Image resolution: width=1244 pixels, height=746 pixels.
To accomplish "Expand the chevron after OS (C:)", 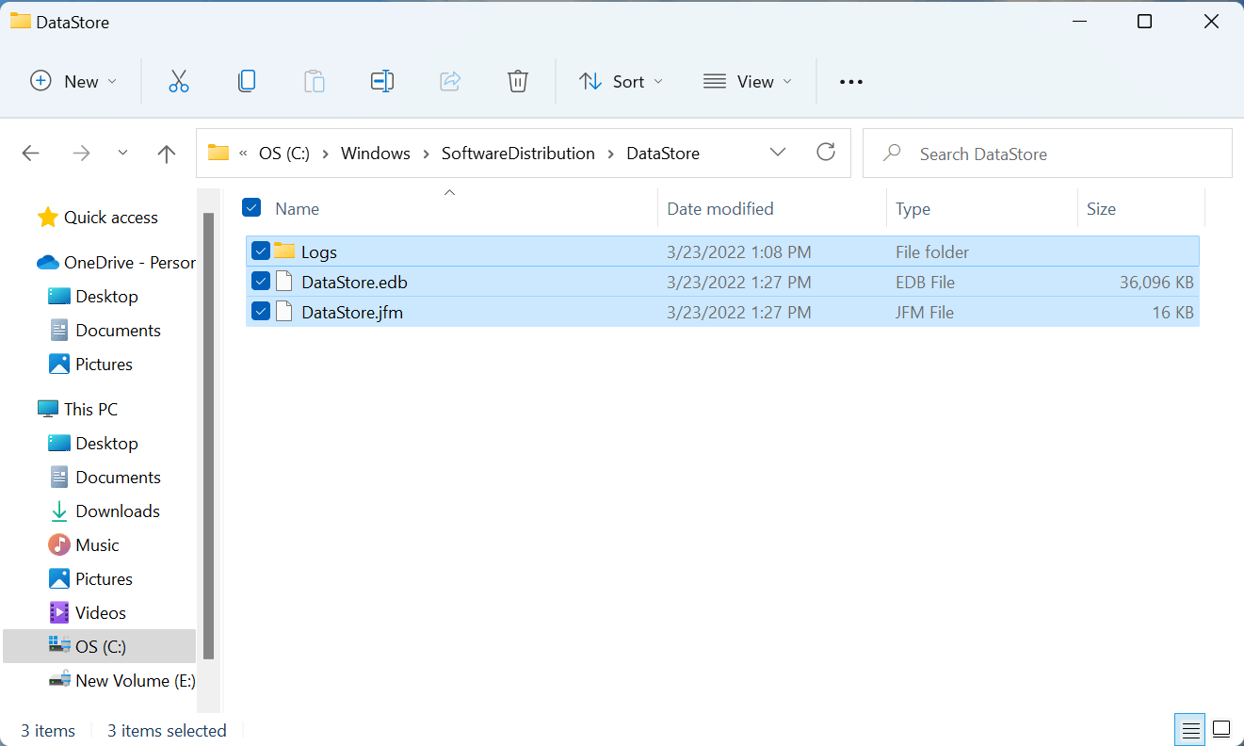I will (325, 154).
